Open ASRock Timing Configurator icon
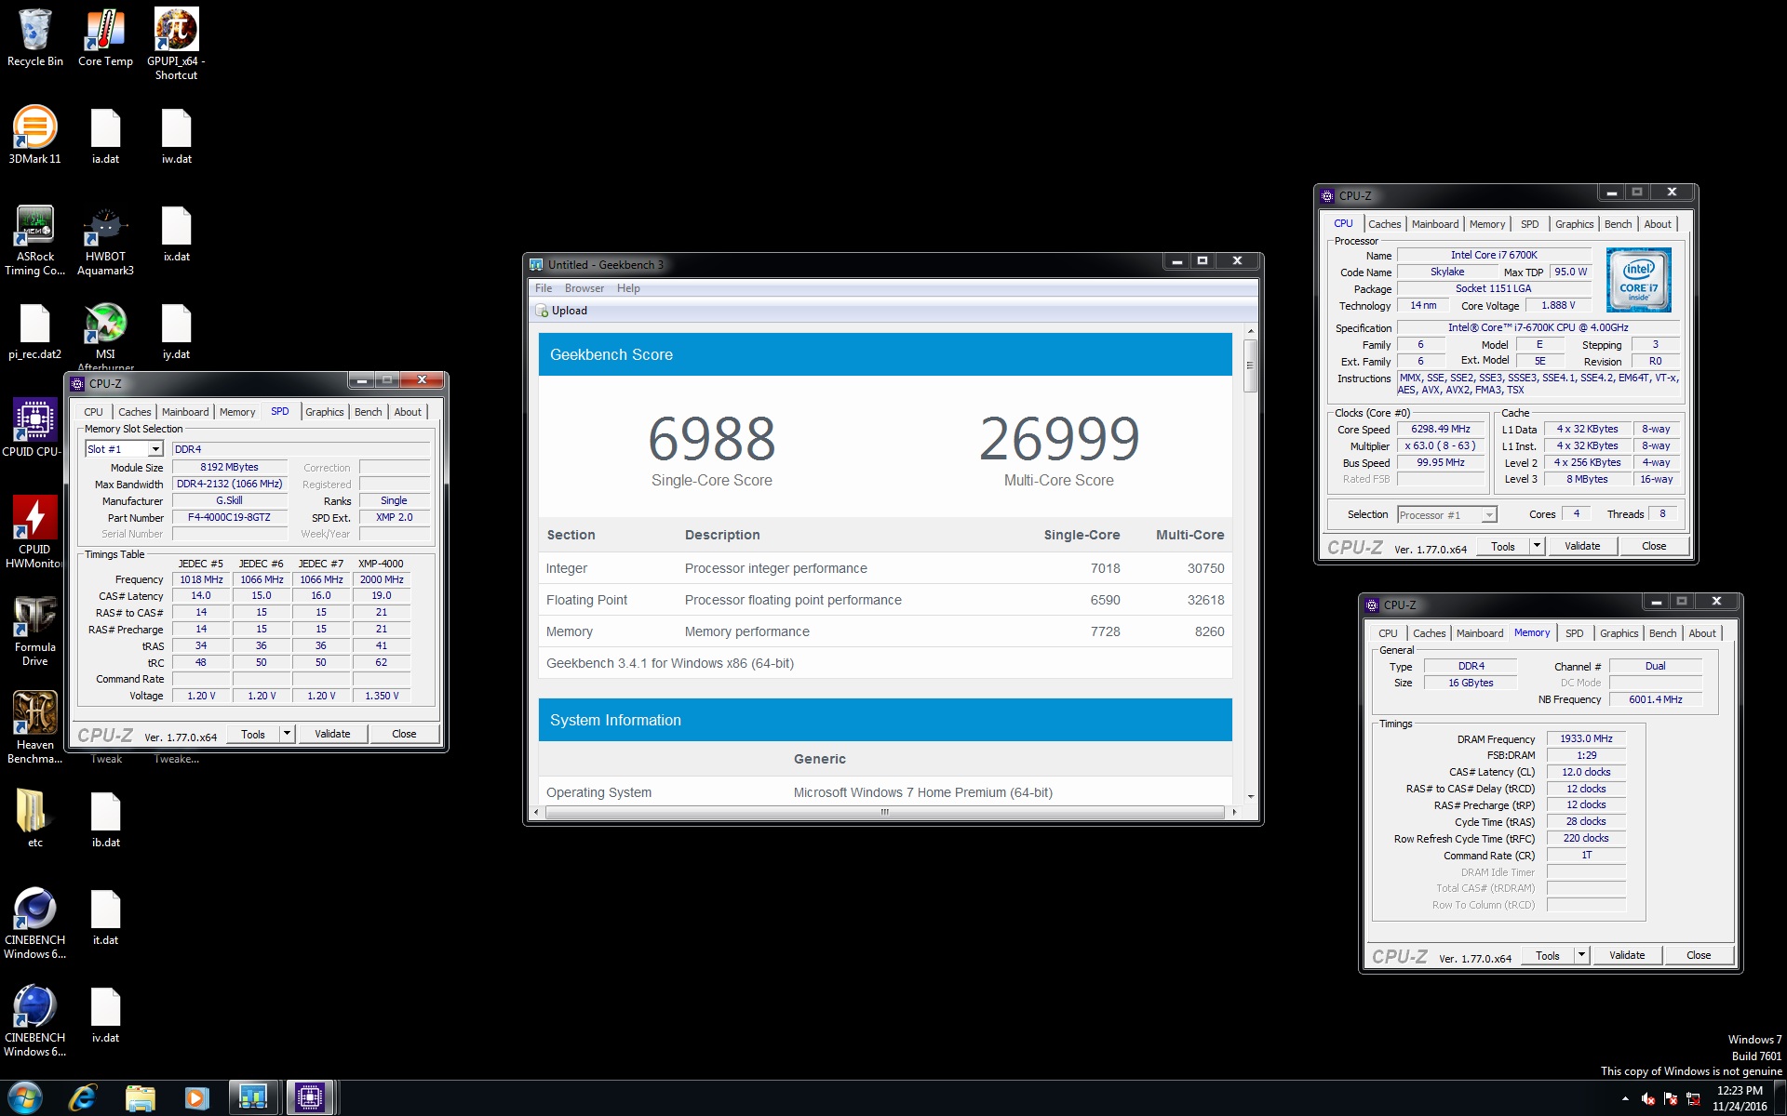 pos(35,240)
